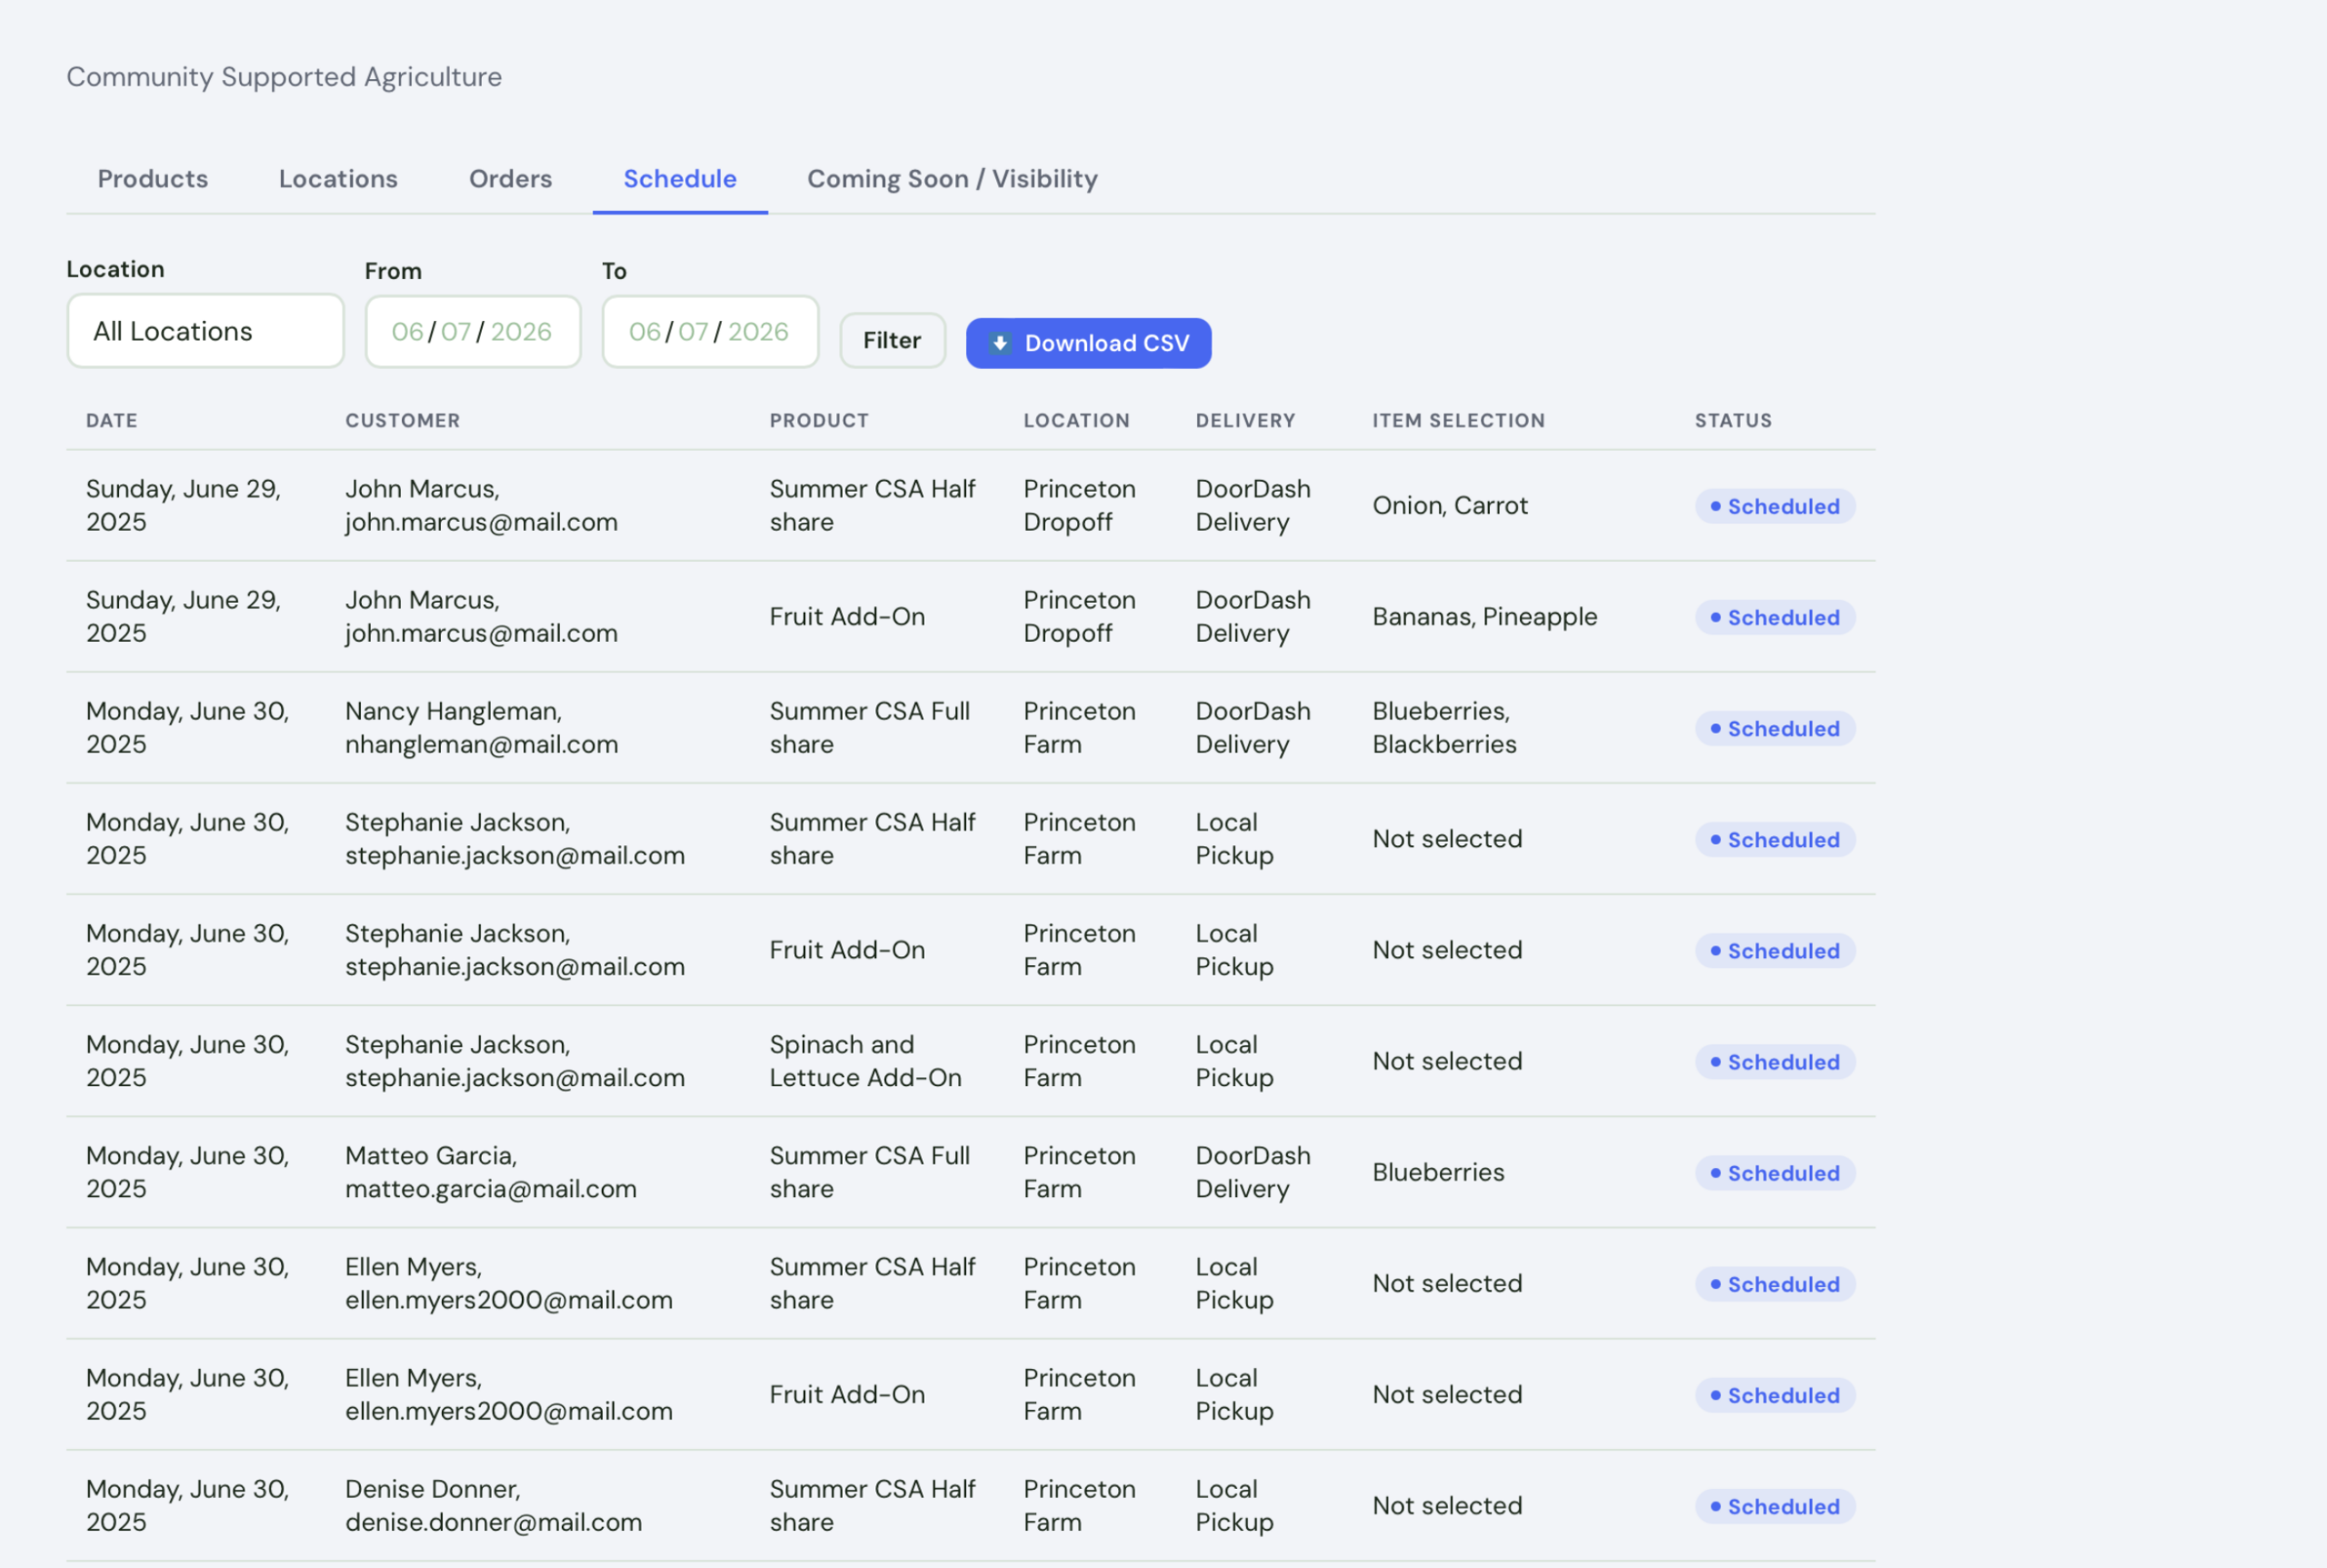Select Matteo Garcia customer cell

tap(490, 1172)
